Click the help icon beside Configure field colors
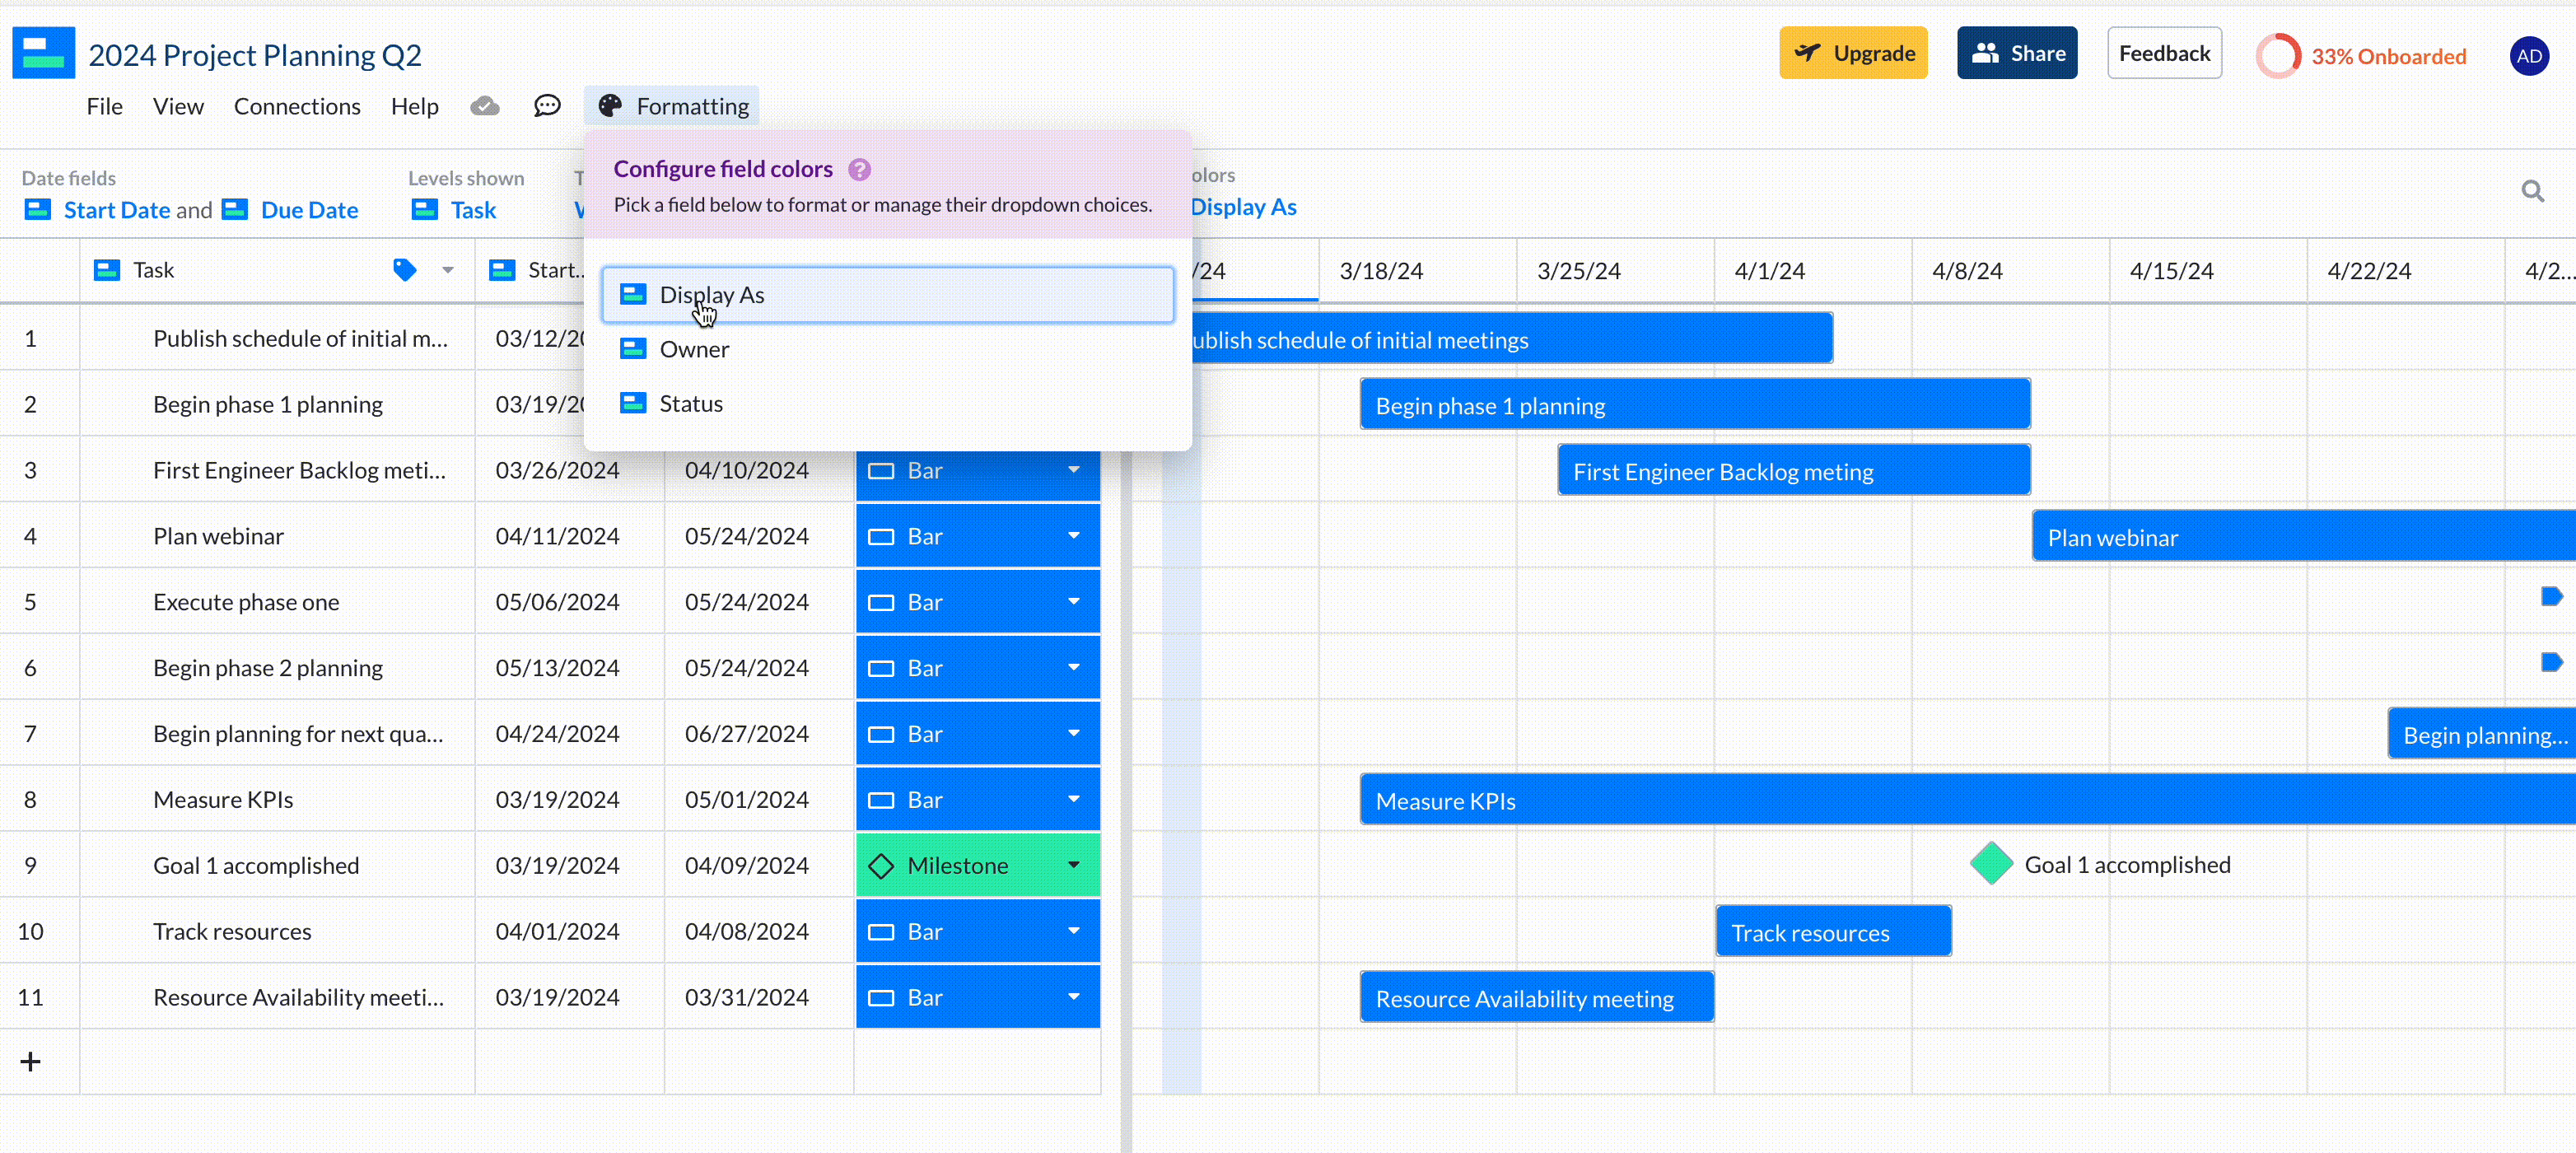 click(860, 169)
